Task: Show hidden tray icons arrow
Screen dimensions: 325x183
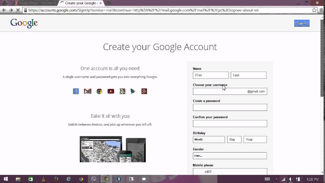Action: pos(277,179)
